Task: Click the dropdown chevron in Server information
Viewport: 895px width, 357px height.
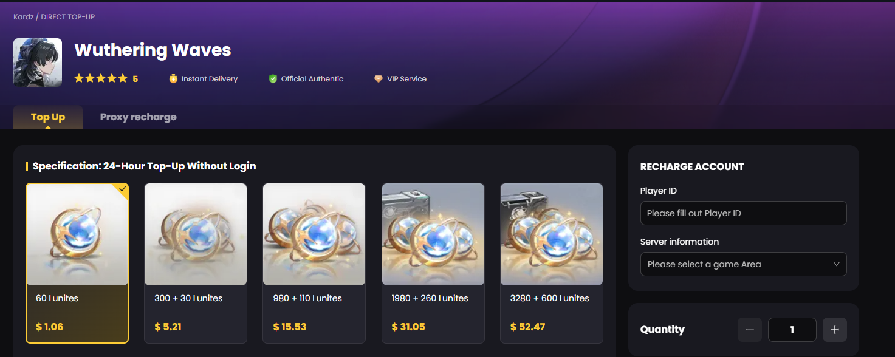Action: point(837,264)
